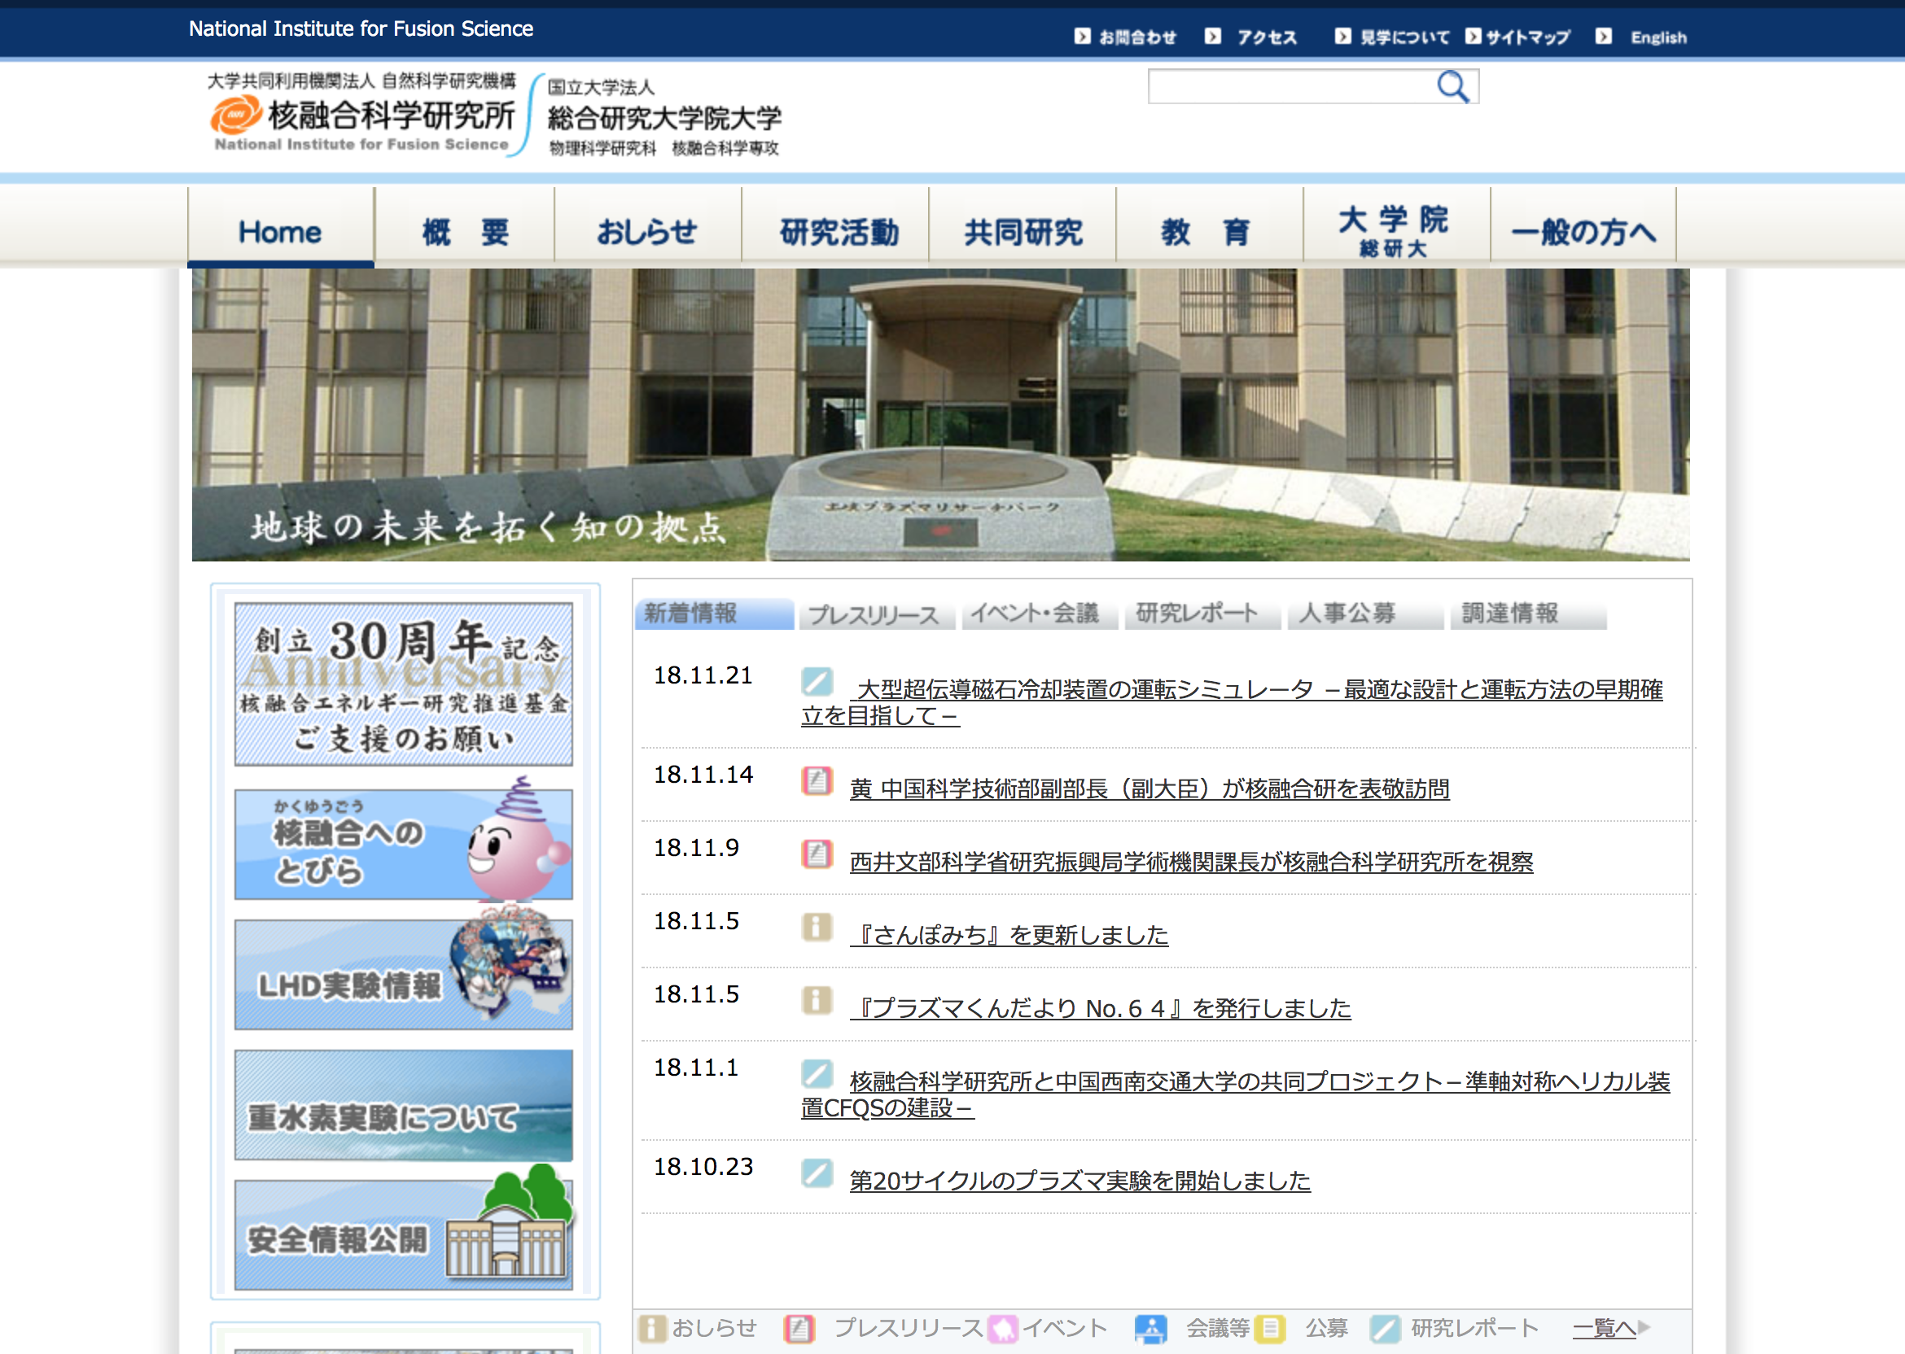This screenshot has width=1905, height=1354.
Task: Click the arrow next to 一覧へ
Action: pyautogui.click(x=1643, y=1327)
